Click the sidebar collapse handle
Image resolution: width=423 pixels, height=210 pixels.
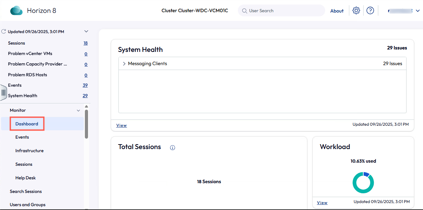(x=3, y=93)
